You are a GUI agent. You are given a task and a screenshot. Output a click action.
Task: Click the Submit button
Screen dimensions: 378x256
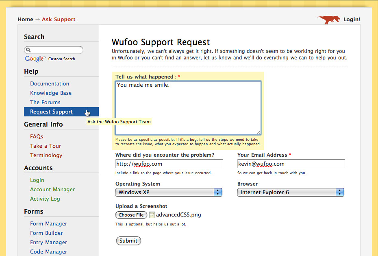coord(128,241)
